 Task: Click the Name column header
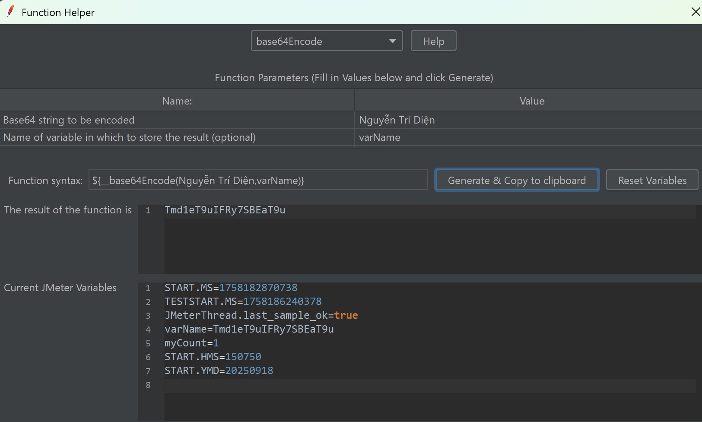(x=177, y=101)
